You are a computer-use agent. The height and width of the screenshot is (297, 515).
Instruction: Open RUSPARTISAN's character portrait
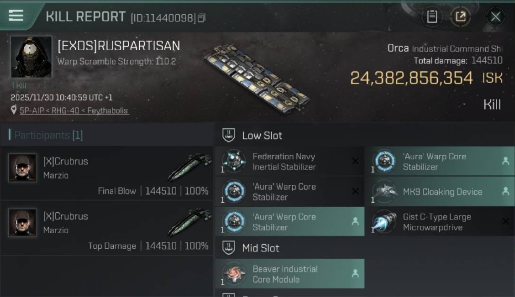click(31, 57)
